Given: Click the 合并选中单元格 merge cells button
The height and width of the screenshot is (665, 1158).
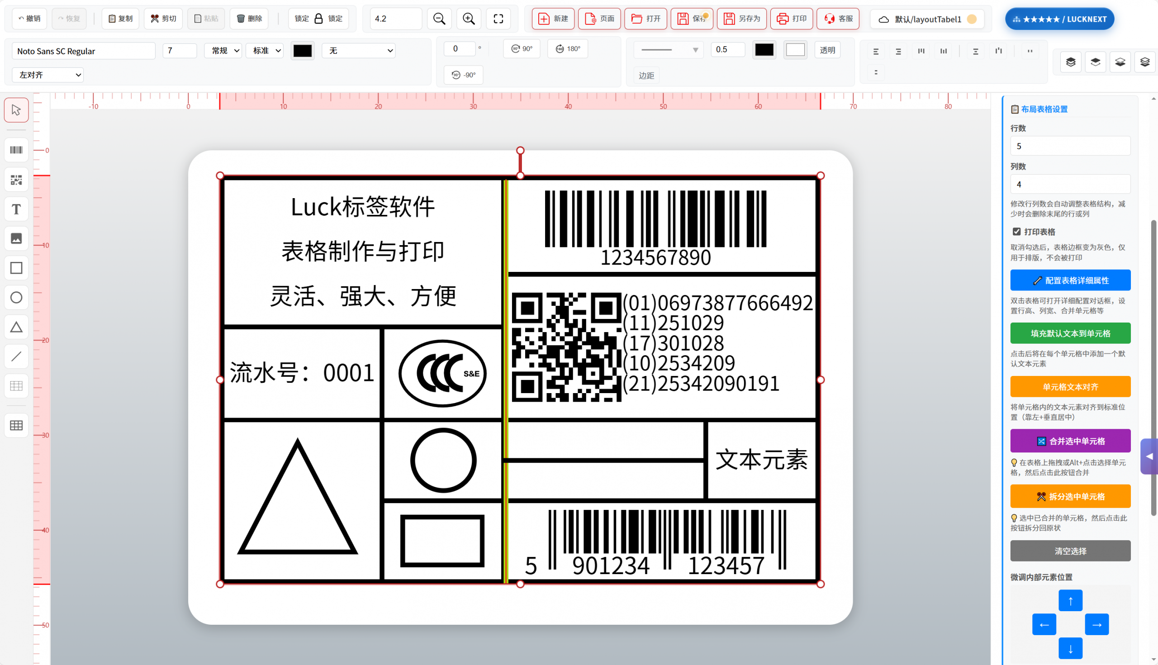Looking at the screenshot, I should pos(1070,441).
